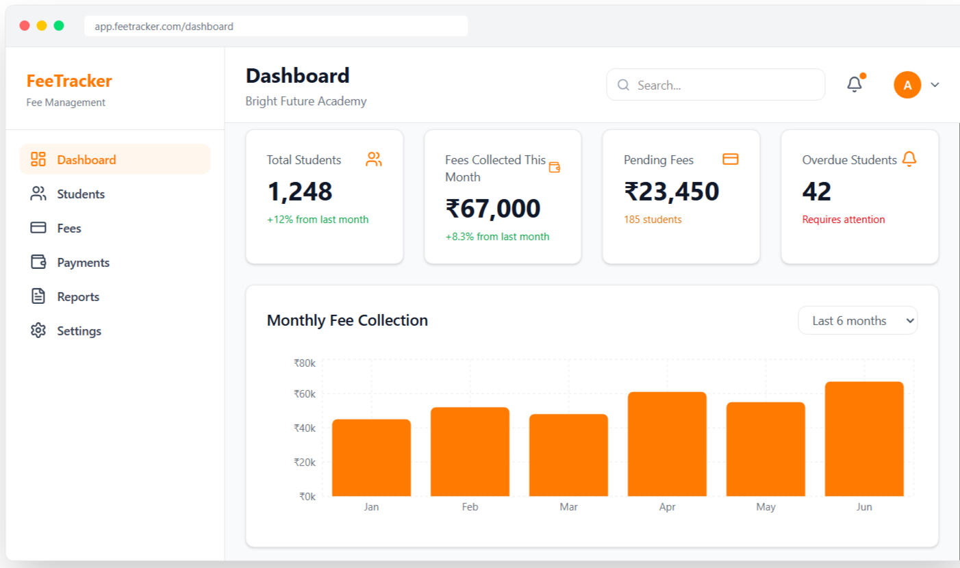Screen dimensions: 960x568
Task: Click the FeeTracker logo text
Action: pos(69,81)
